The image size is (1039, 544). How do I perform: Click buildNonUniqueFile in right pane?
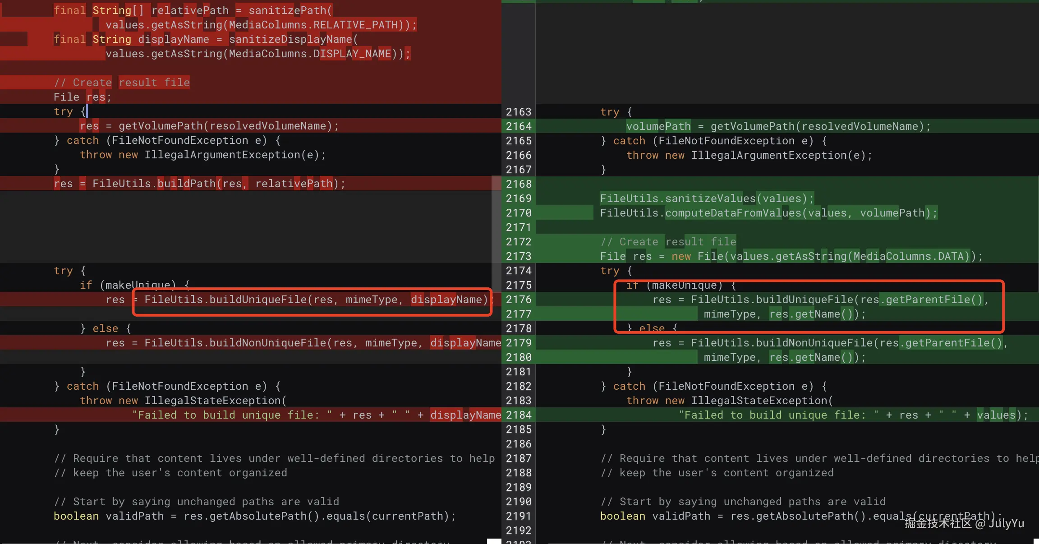(814, 343)
